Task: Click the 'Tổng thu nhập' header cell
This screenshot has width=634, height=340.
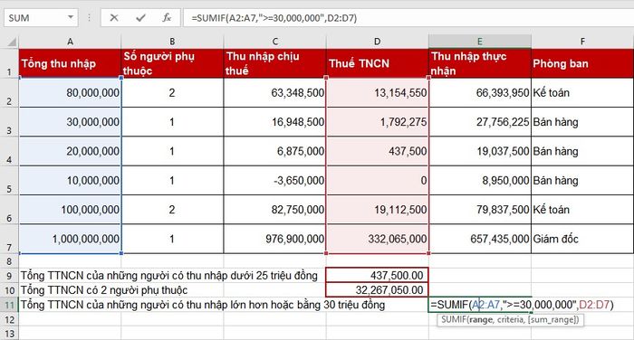Action: click(70, 63)
